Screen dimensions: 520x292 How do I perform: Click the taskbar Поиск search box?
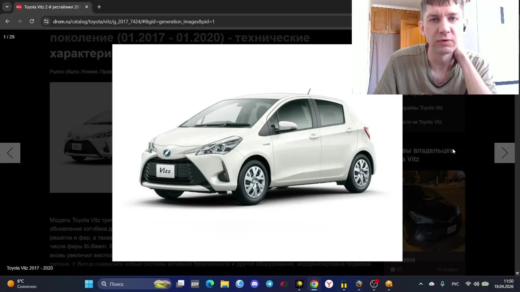point(134,284)
